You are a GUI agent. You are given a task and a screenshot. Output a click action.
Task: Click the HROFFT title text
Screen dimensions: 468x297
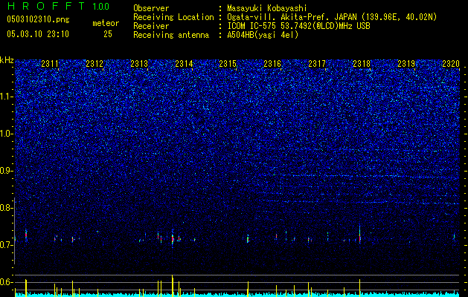(x=45, y=6)
